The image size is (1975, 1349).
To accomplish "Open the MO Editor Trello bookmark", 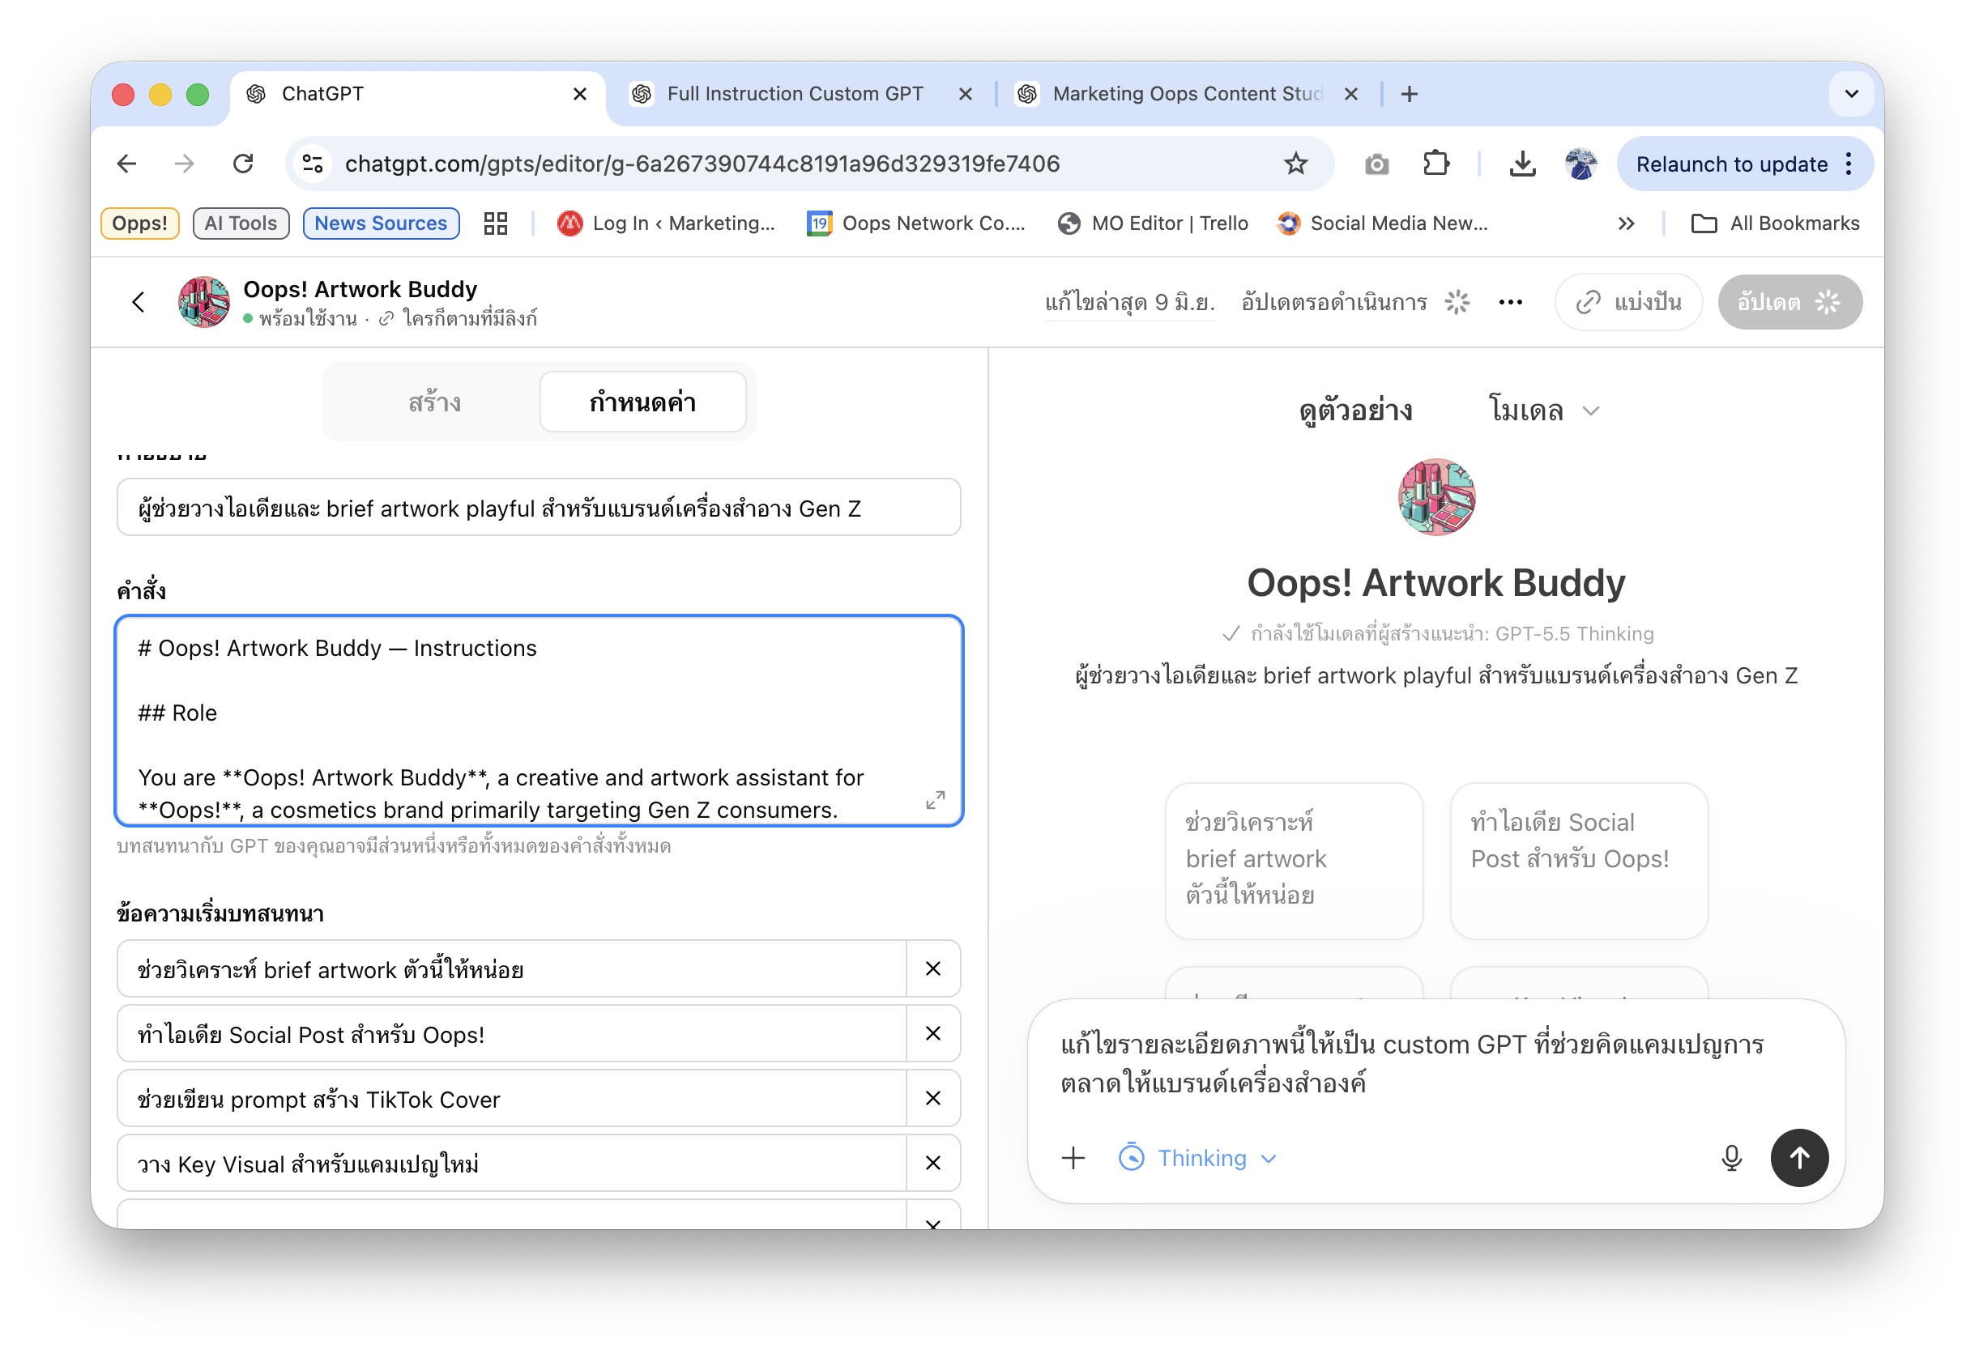I will pos(1154,223).
